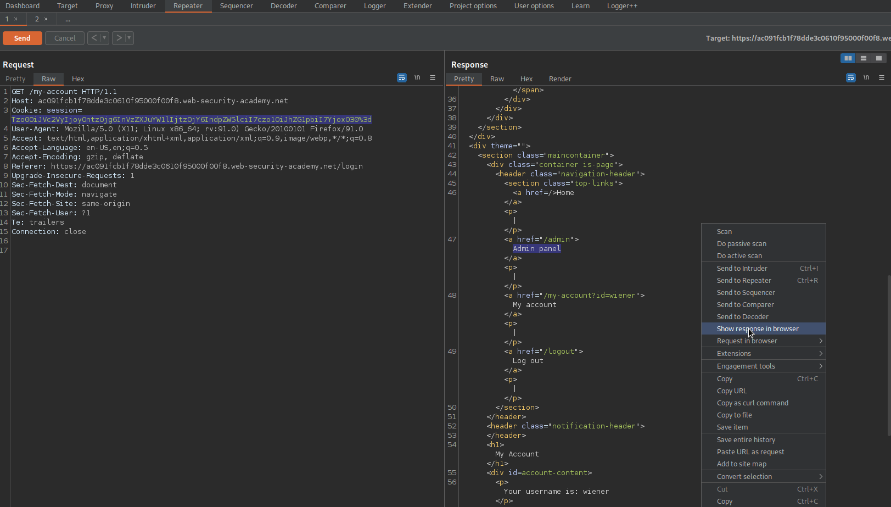Select Save entire history
891x507 pixels.
pyautogui.click(x=764, y=440)
